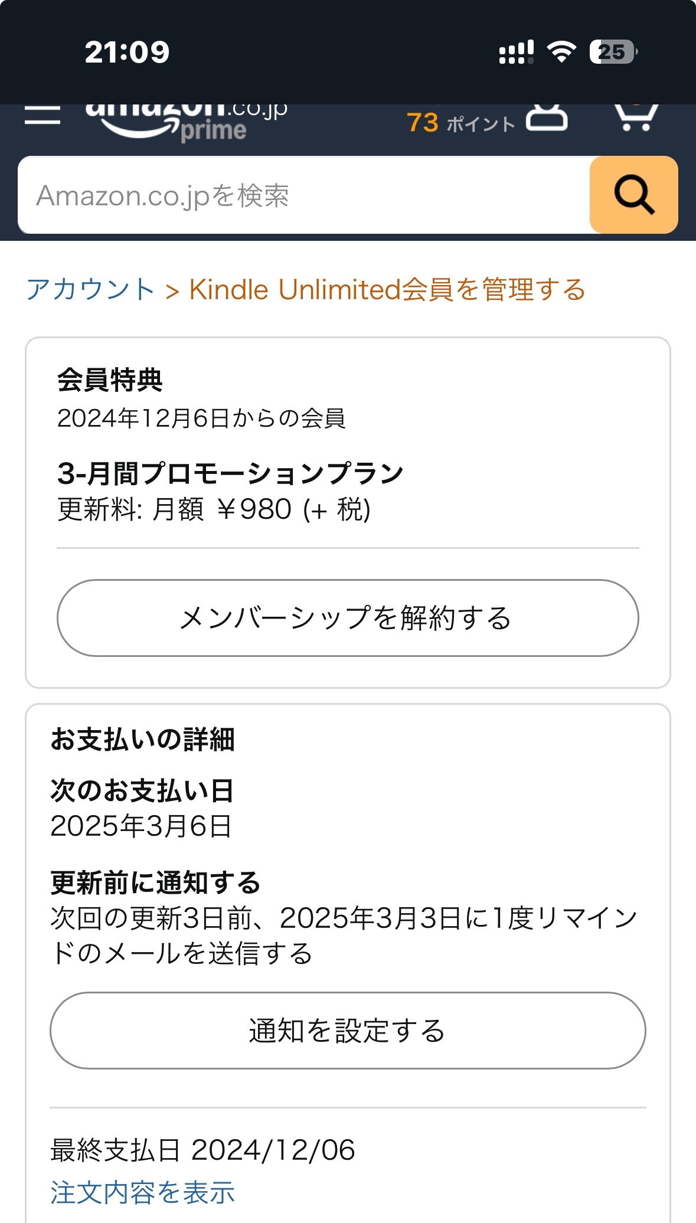Tap the 最終支払日 2024/12/06 text
Screen dimensions: 696x1223
pyautogui.click(x=202, y=1150)
